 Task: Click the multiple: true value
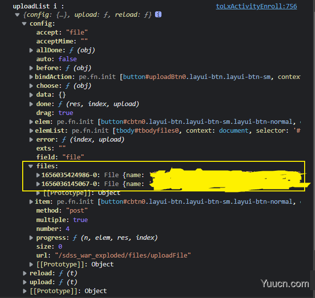pos(80,220)
